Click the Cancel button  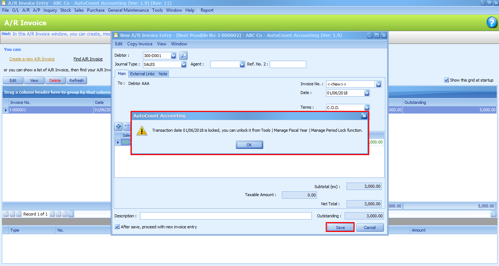point(370,227)
